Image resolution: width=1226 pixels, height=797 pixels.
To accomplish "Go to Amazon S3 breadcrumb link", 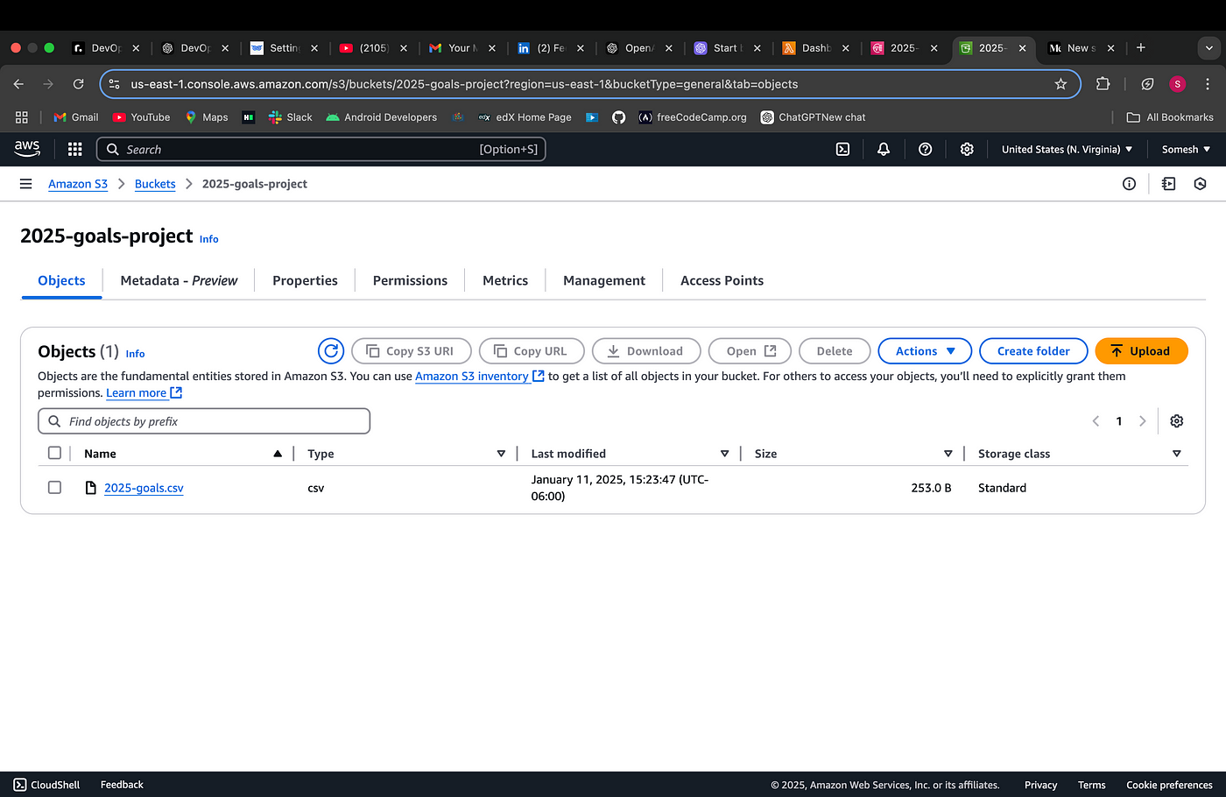I will 78,184.
